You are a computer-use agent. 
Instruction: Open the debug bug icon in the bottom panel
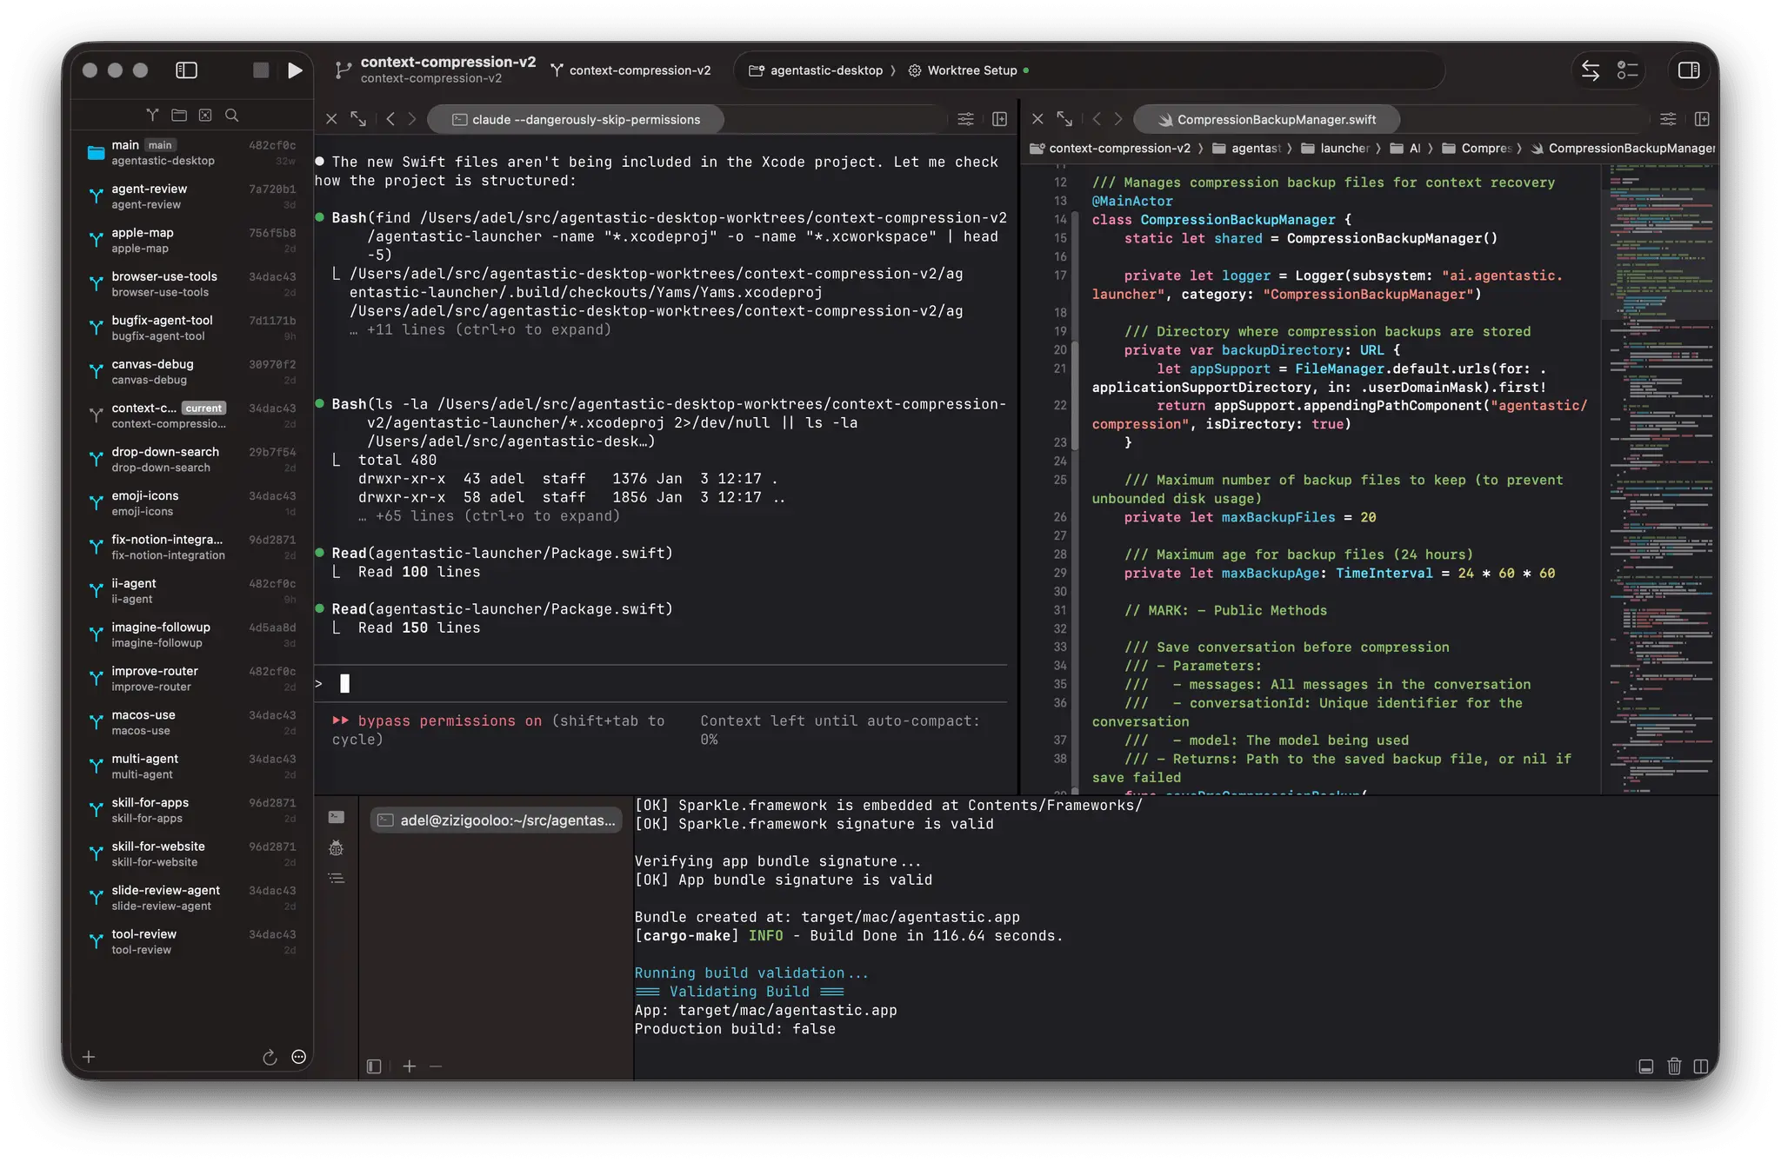tap(337, 848)
